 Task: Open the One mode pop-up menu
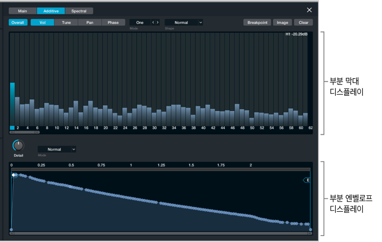tap(140, 22)
